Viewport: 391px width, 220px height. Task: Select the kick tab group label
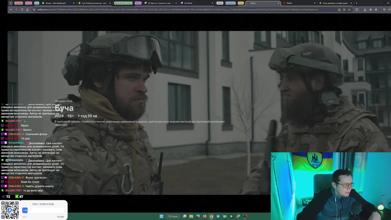(x=37, y=3)
